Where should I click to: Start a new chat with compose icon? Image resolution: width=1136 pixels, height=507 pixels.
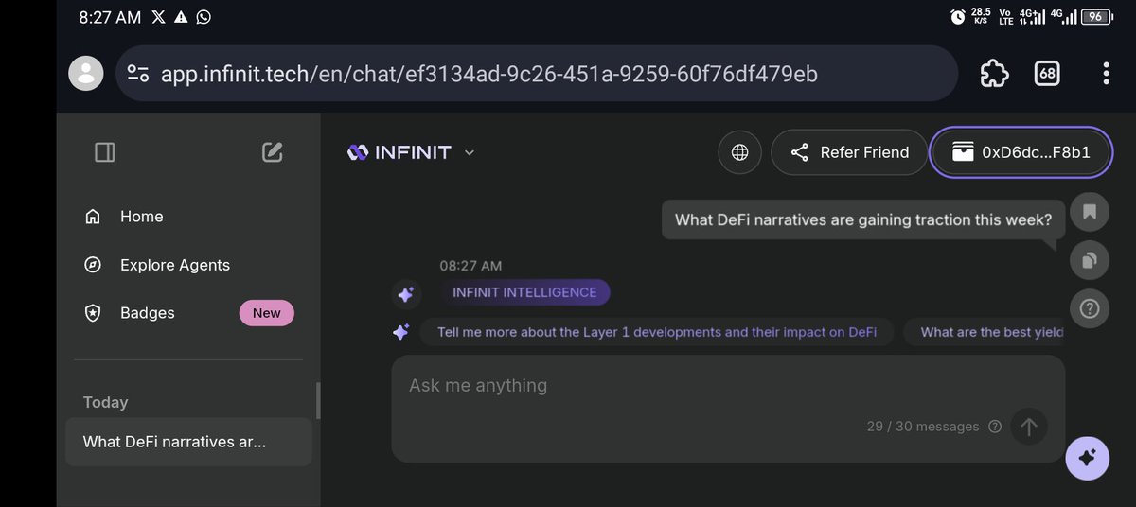273,151
